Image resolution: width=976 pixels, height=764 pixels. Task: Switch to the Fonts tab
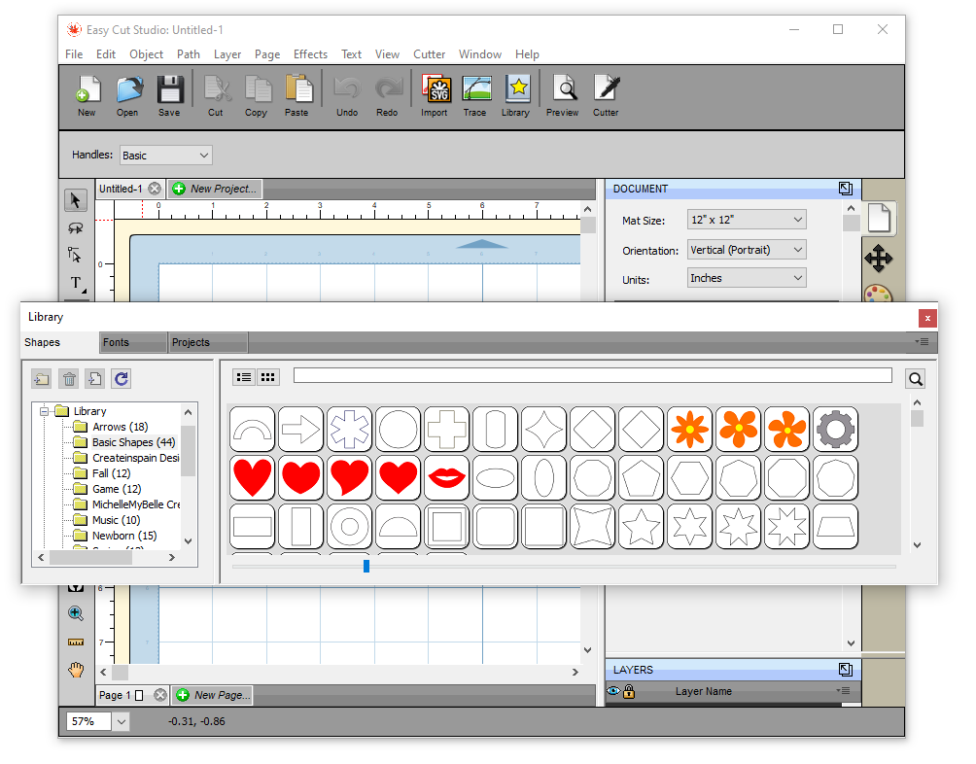point(132,342)
